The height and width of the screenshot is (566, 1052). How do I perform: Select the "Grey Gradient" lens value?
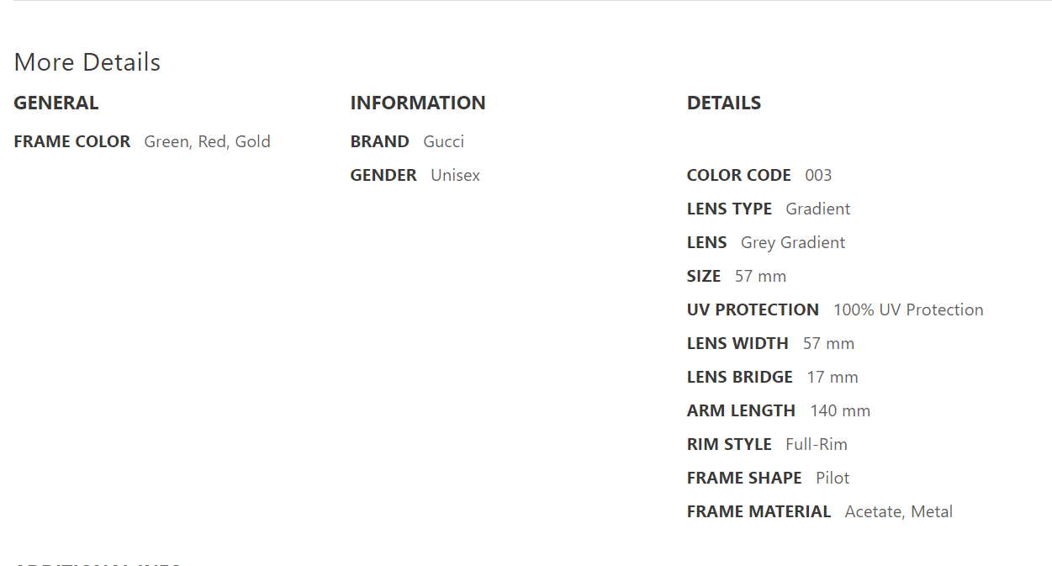[x=792, y=242]
